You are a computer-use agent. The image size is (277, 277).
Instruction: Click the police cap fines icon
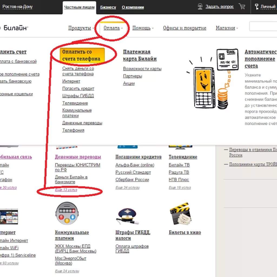(127, 216)
